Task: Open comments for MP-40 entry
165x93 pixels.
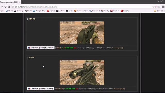Action: [x=118, y=48]
